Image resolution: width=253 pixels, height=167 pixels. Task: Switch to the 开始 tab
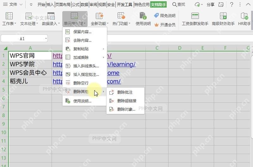coord(41,4)
